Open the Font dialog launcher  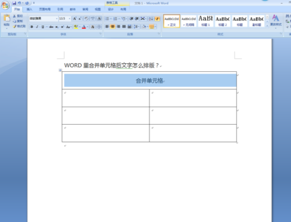pyautogui.click(x=101, y=34)
